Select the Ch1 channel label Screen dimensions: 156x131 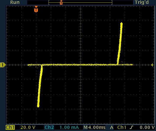click(10, 127)
